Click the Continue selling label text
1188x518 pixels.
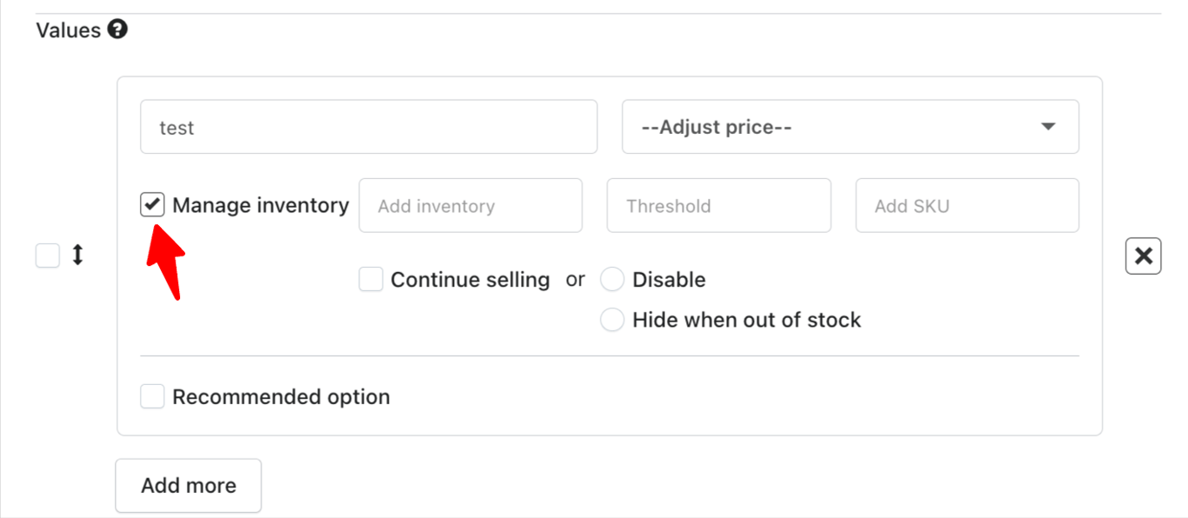pyautogui.click(x=471, y=280)
